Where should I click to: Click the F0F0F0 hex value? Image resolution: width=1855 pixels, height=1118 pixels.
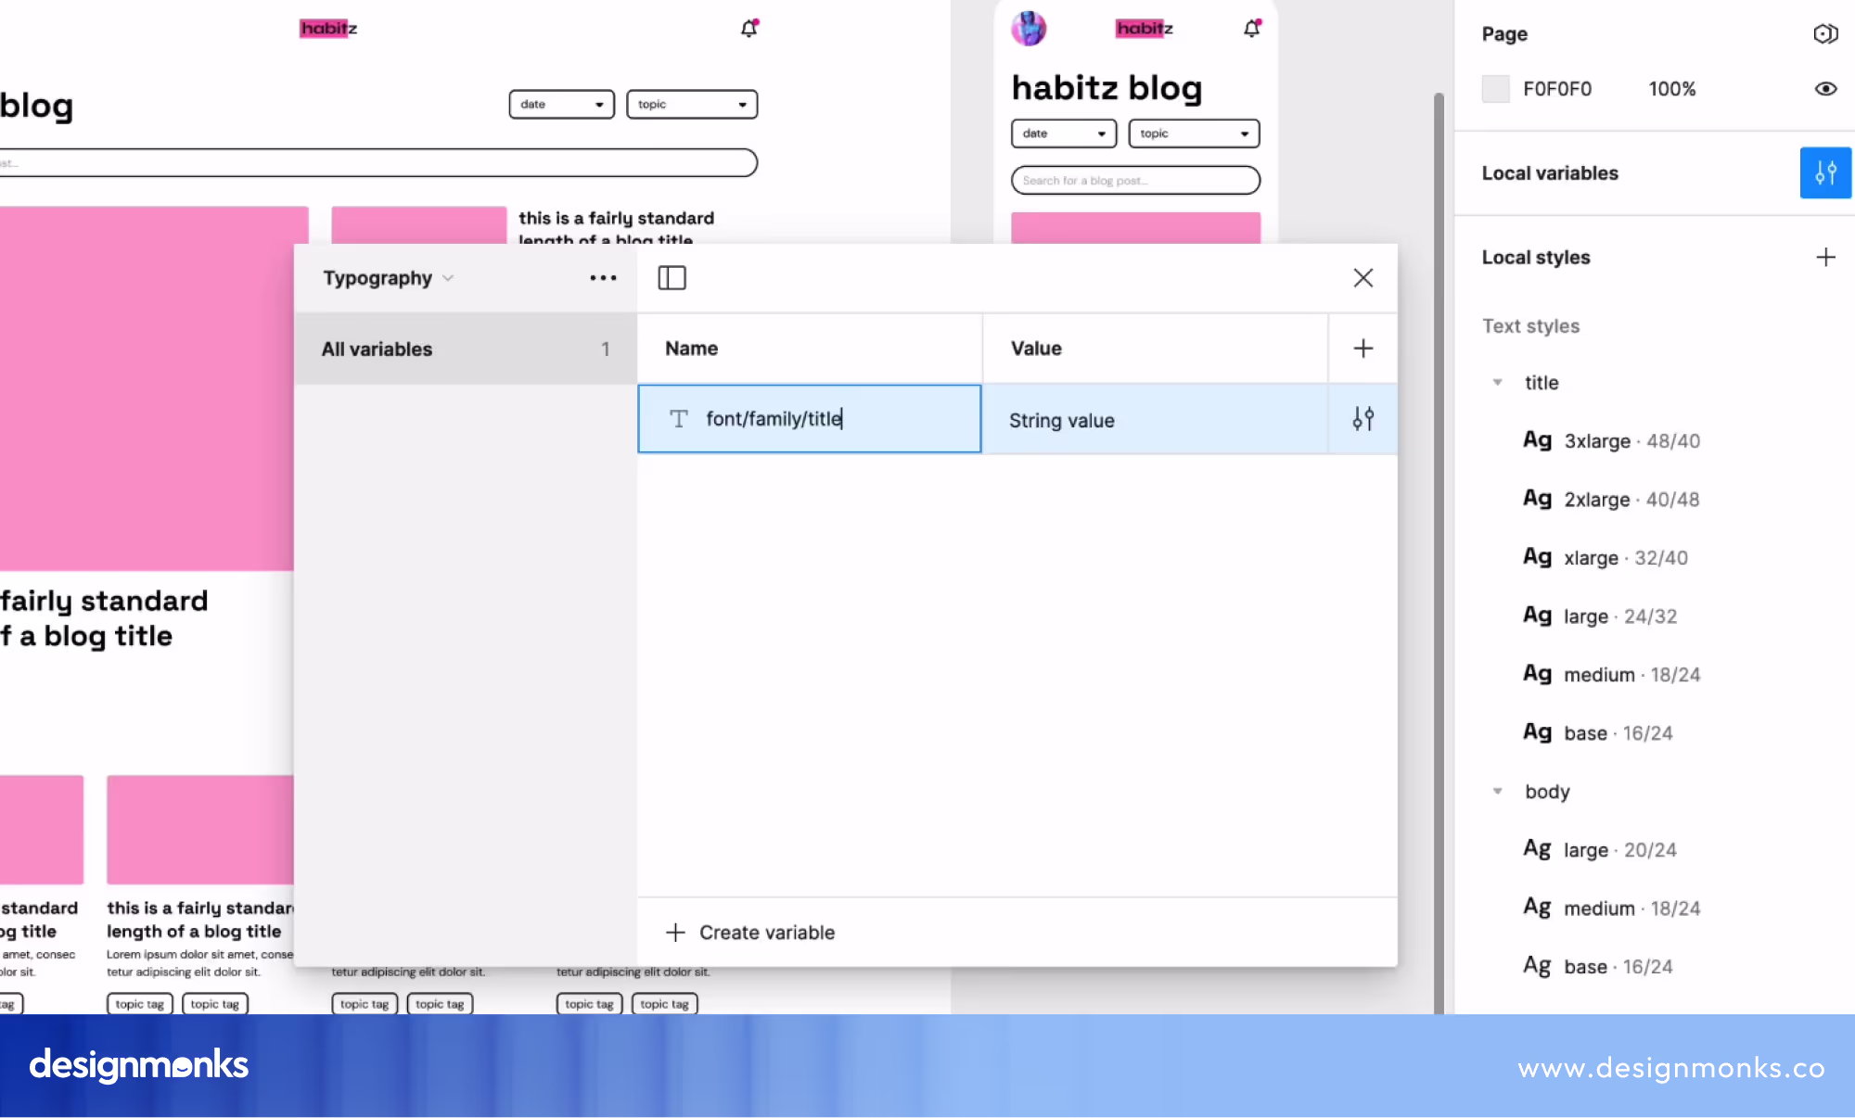point(1557,89)
